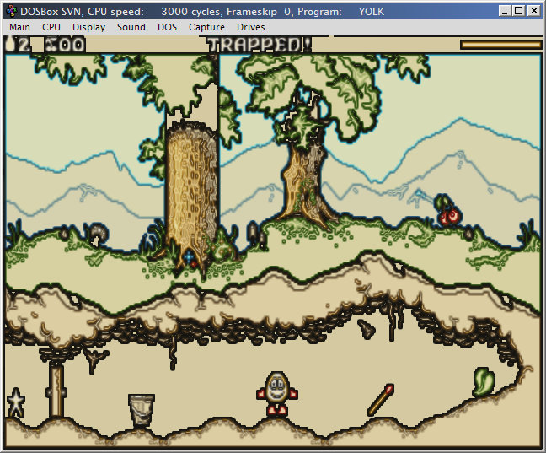Open the DOS menu
The image size is (546, 453).
pos(167,27)
